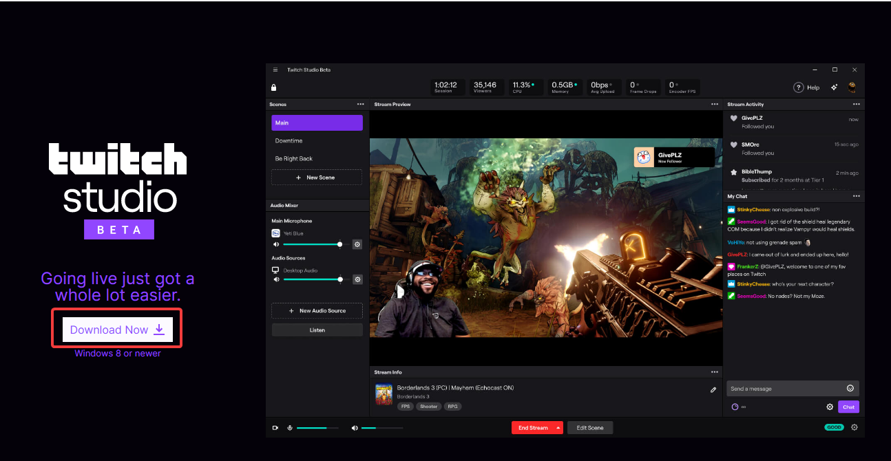Click the RPG tag
The width and height of the screenshot is (891, 461).
pos(452,407)
